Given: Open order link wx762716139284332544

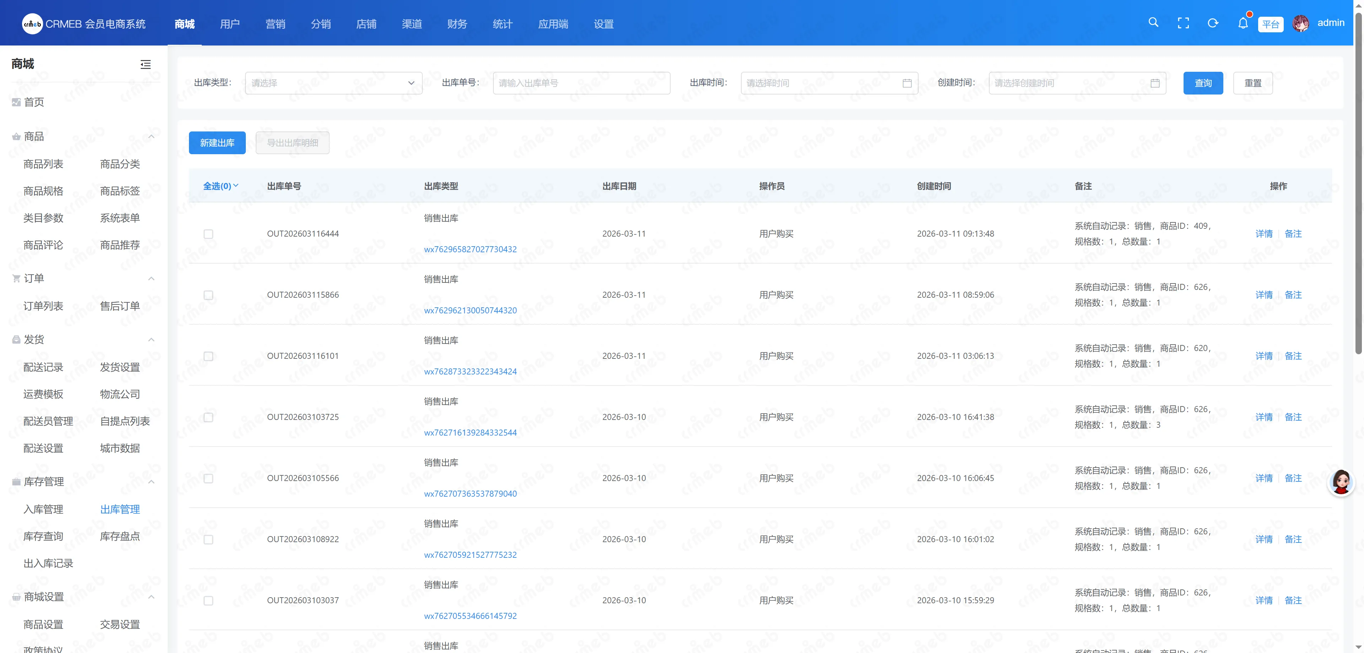Looking at the screenshot, I should point(470,433).
